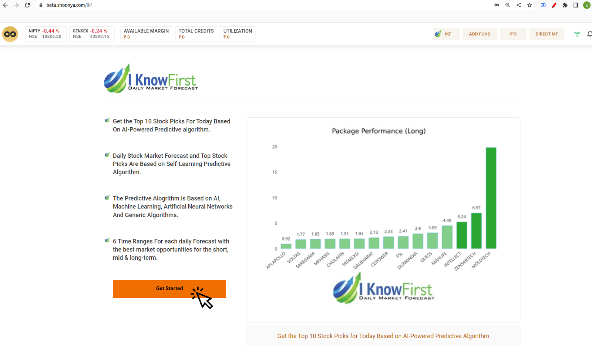The height and width of the screenshot is (346, 592).
Task: Check the wifi connection status icon
Action: tap(577, 34)
